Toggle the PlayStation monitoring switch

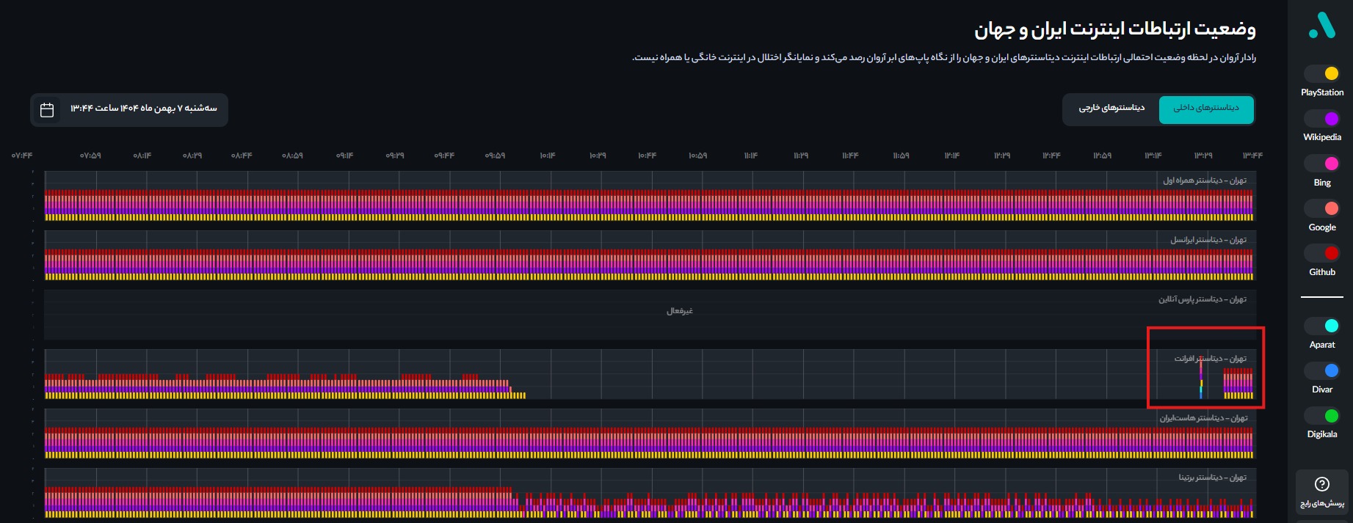tap(1322, 73)
